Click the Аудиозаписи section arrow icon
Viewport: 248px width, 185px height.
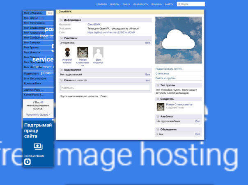[x=61, y=70]
